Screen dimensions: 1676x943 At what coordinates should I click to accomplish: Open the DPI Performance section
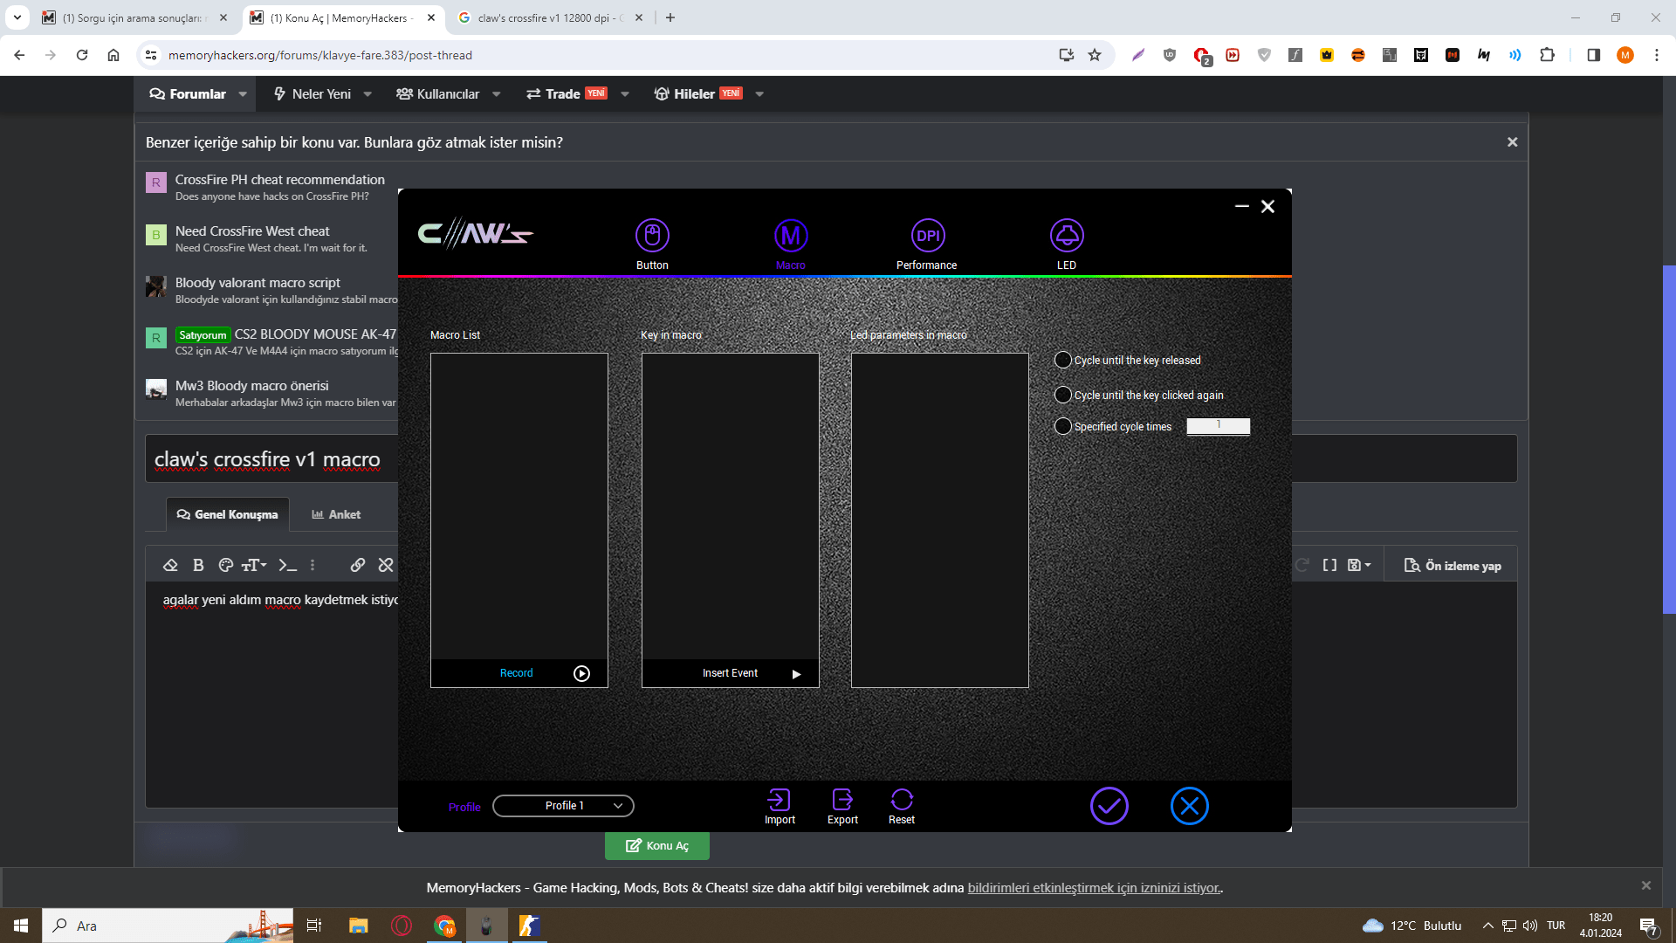coord(928,236)
